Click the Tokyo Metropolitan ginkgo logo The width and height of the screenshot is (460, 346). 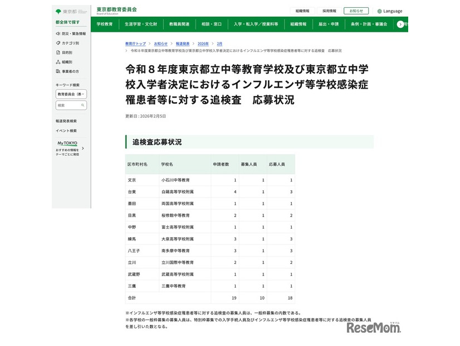[x=58, y=11]
